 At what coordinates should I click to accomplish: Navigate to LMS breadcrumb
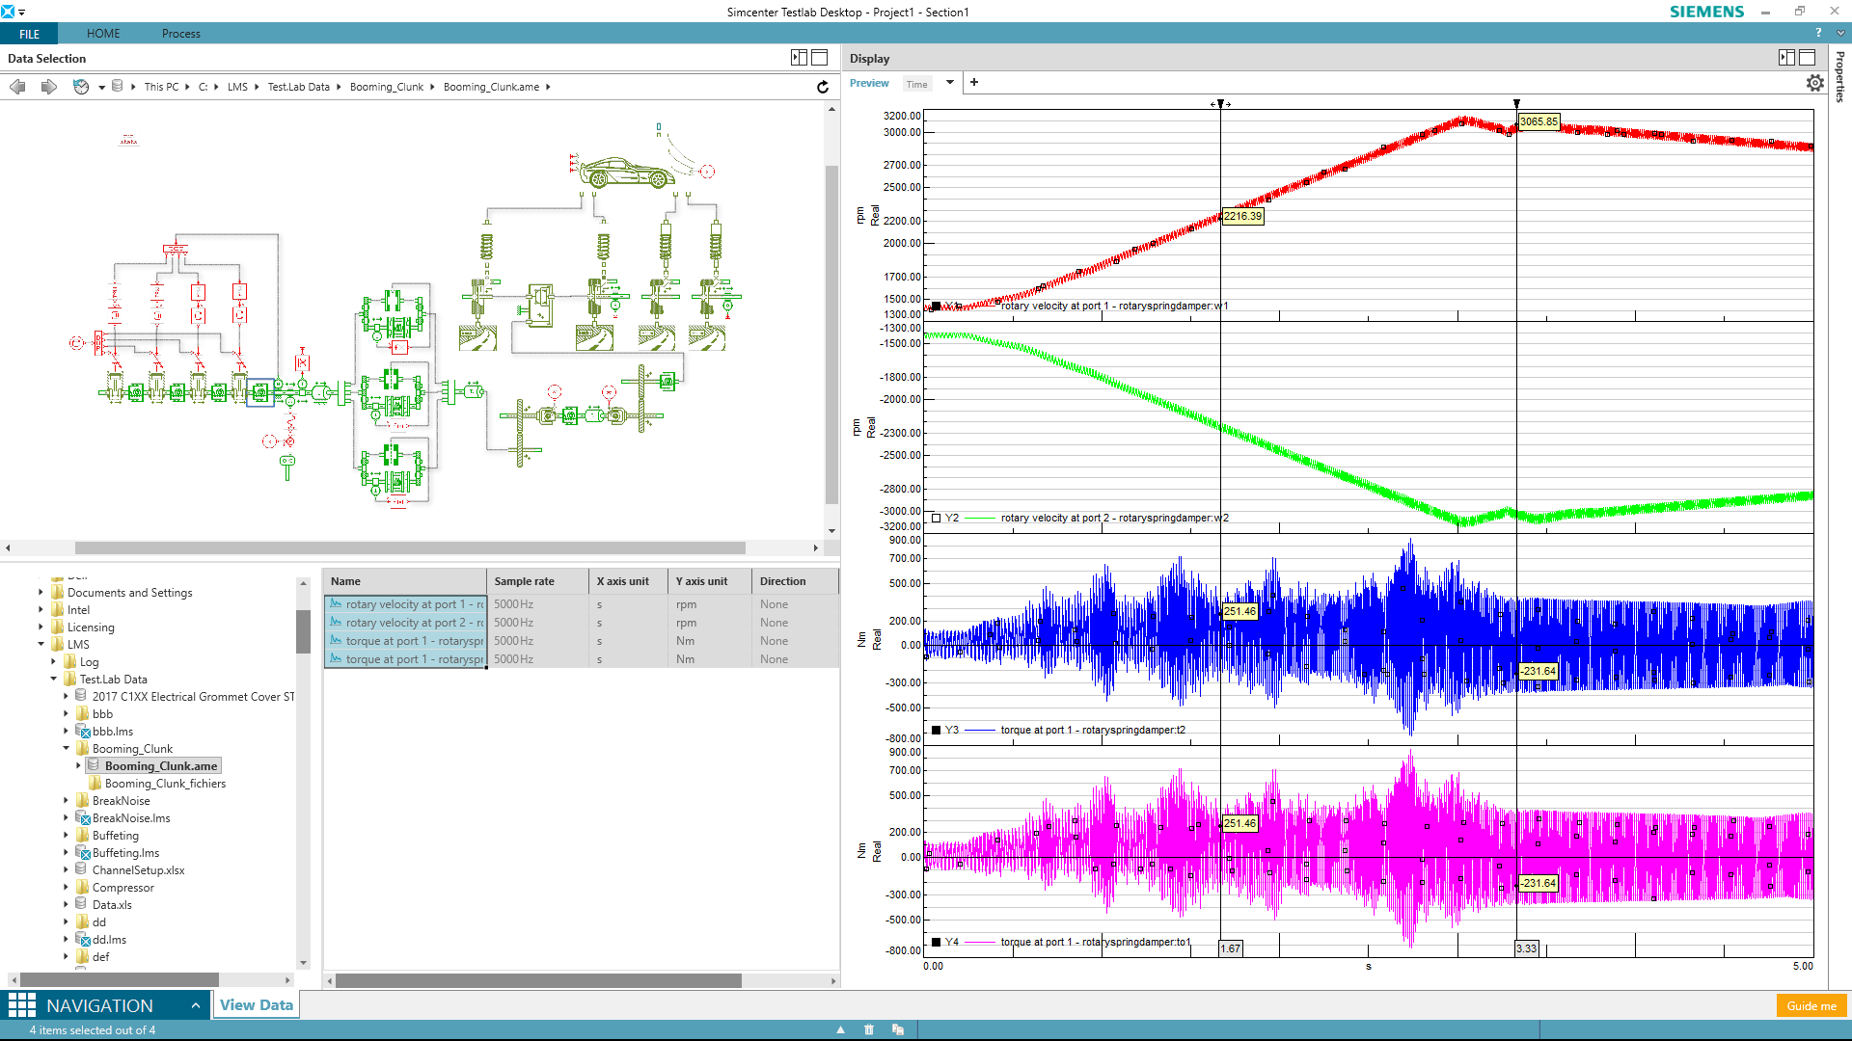[237, 87]
